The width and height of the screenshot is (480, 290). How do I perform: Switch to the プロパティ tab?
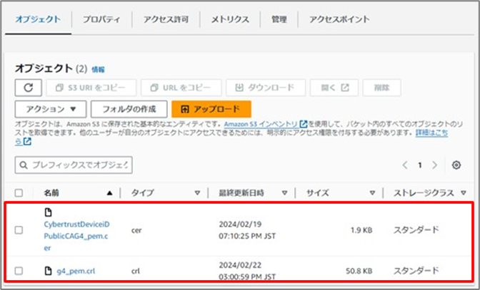[102, 19]
